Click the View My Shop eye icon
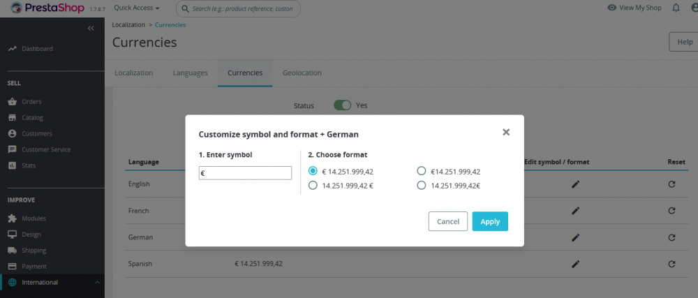698x298 pixels. coord(611,8)
